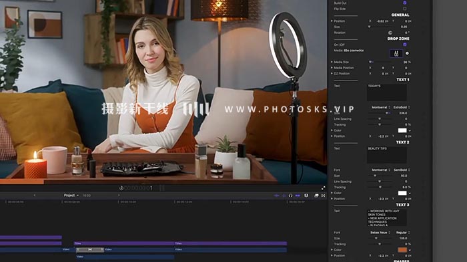Click the fullscreen viewer icon
Screen dimensions: 467x262
pos(323,188)
